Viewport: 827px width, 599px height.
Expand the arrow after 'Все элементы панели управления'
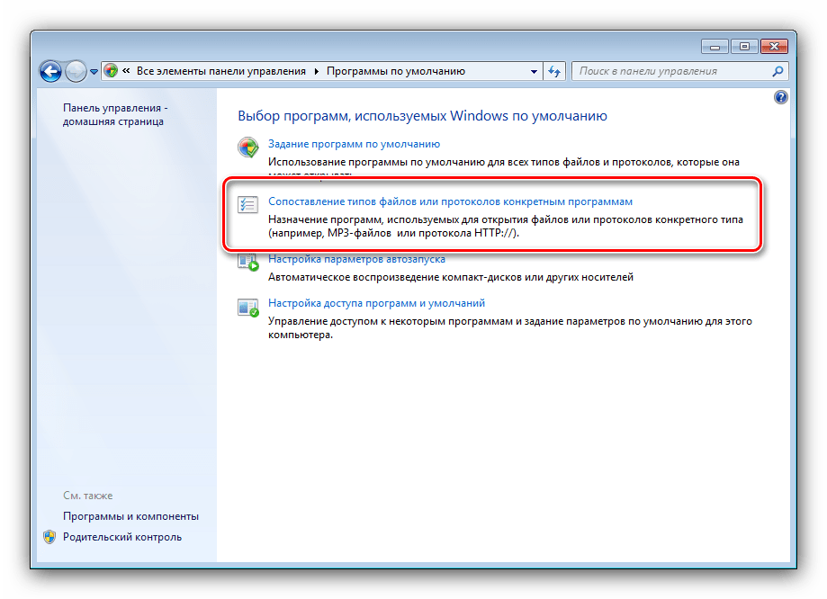(316, 71)
